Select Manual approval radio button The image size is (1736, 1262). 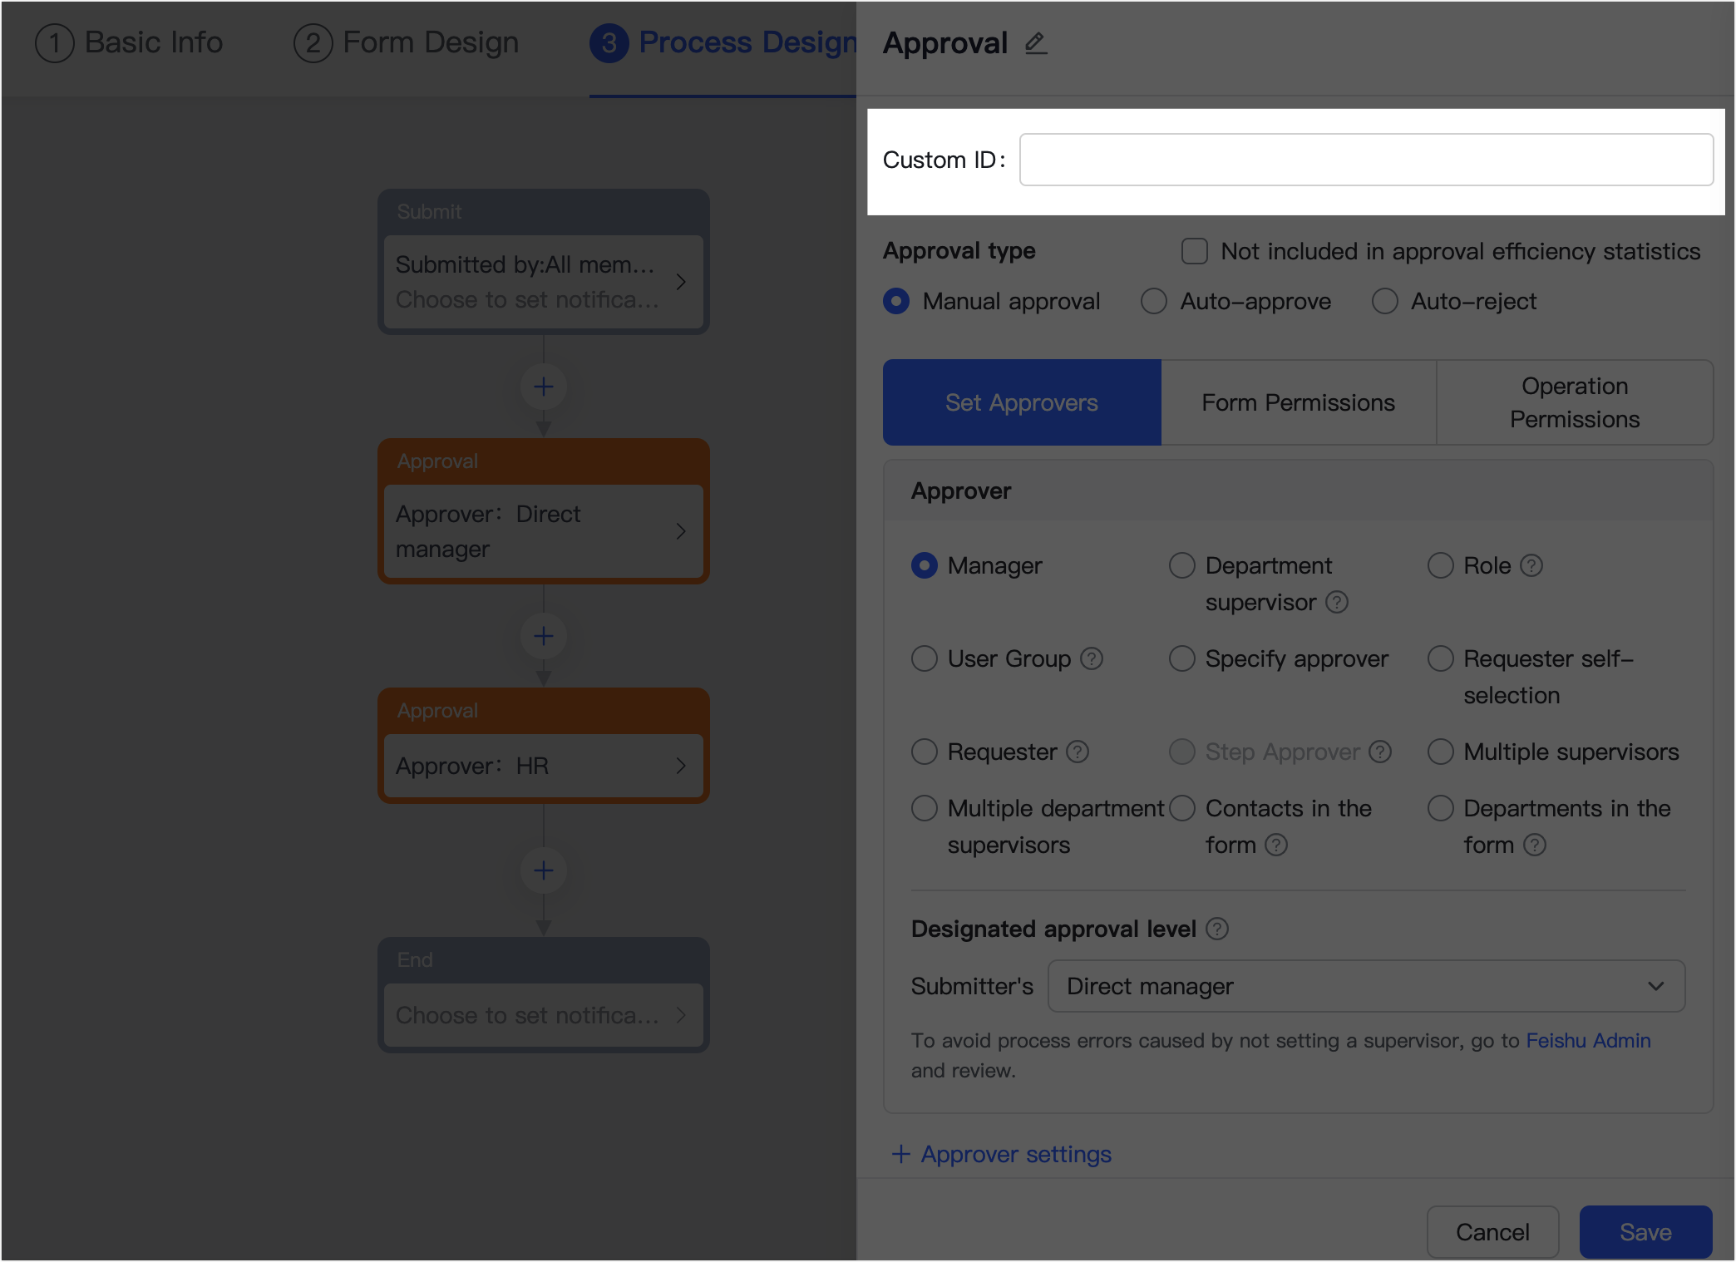coord(896,301)
